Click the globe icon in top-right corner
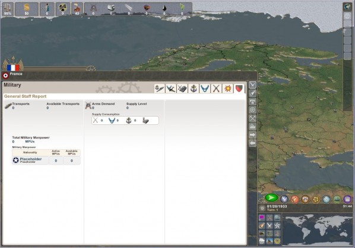Viewport: 355px width, 248px height. pos(347,7)
